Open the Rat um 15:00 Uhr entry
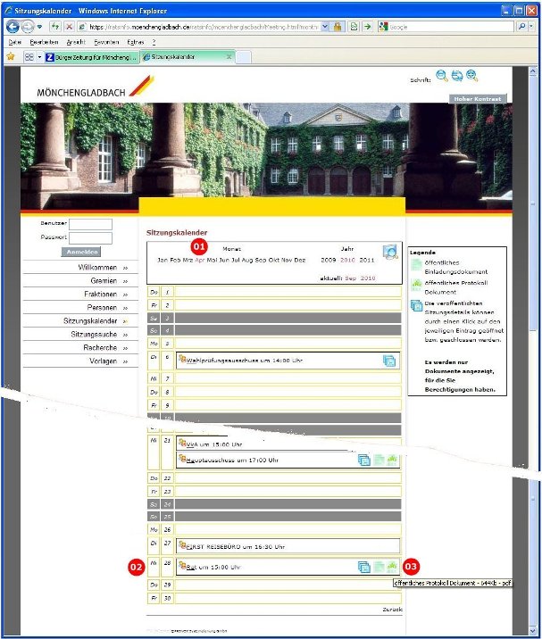The height and width of the screenshot is (639, 542). [213, 567]
